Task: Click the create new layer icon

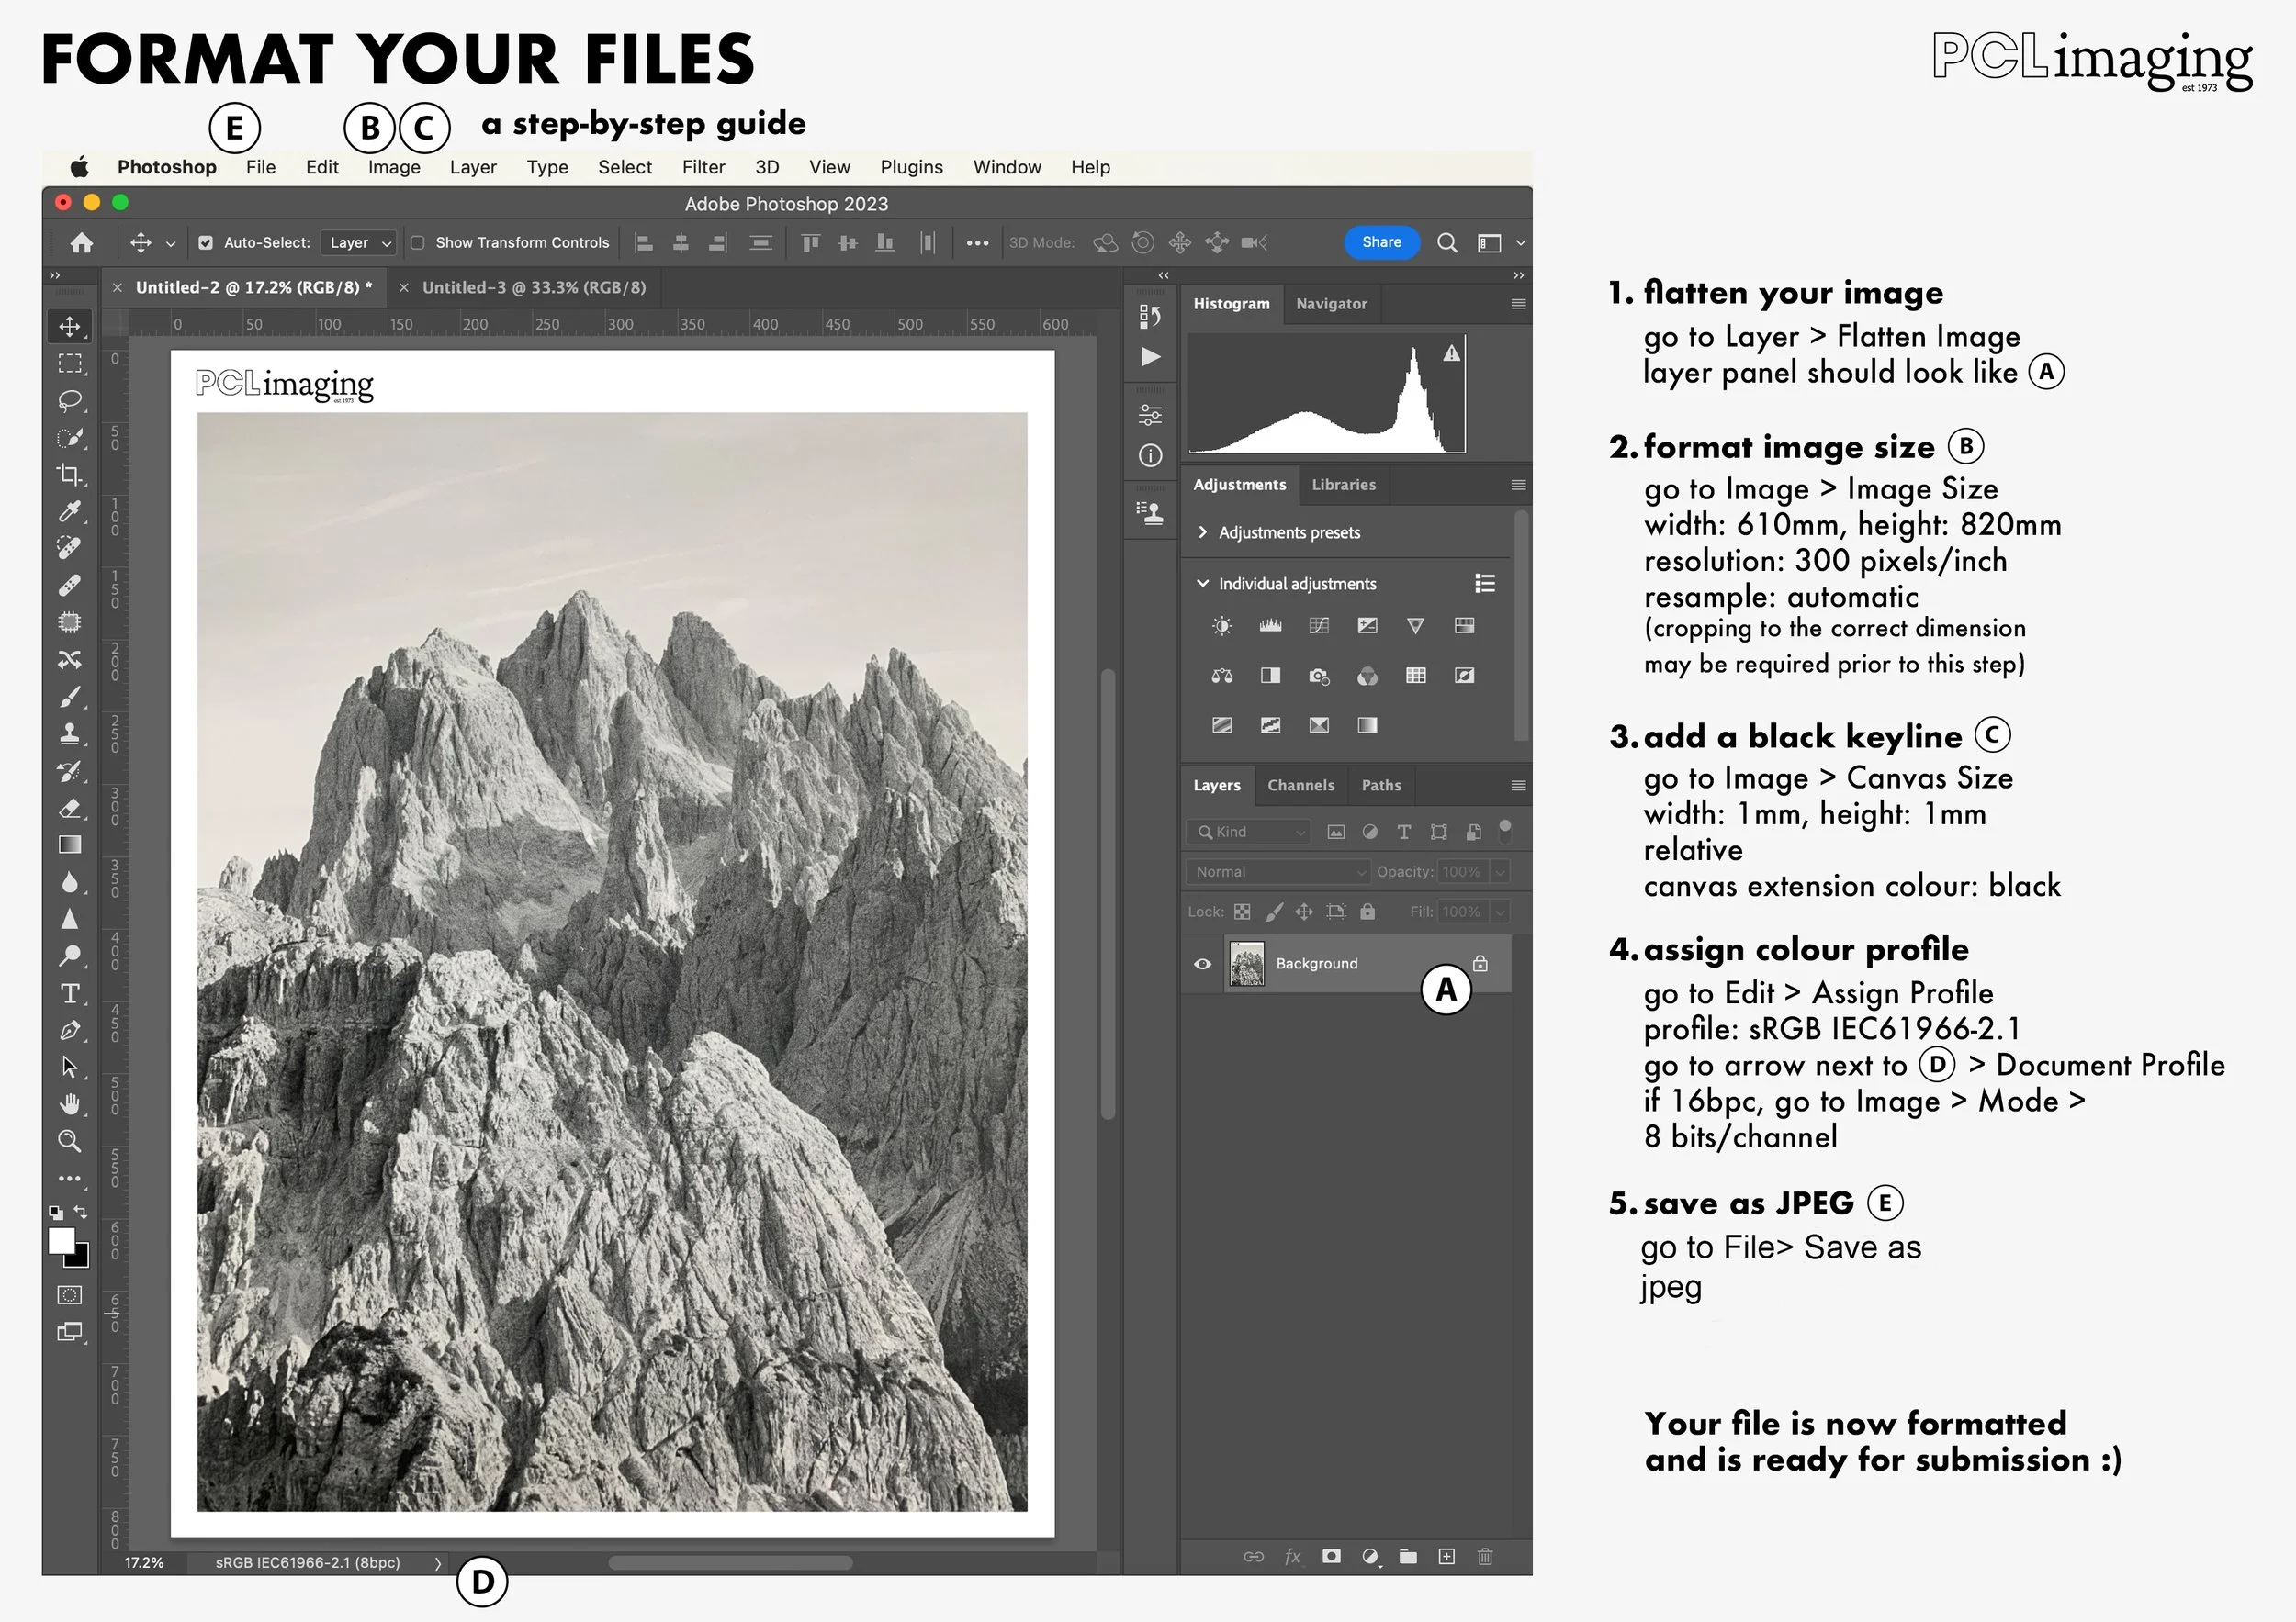Action: [1446, 1556]
